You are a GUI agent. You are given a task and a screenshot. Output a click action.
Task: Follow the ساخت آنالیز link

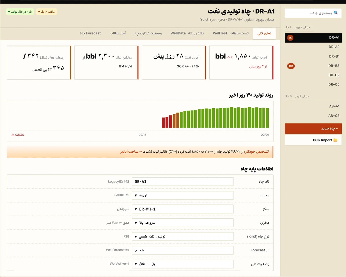point(131,151)
